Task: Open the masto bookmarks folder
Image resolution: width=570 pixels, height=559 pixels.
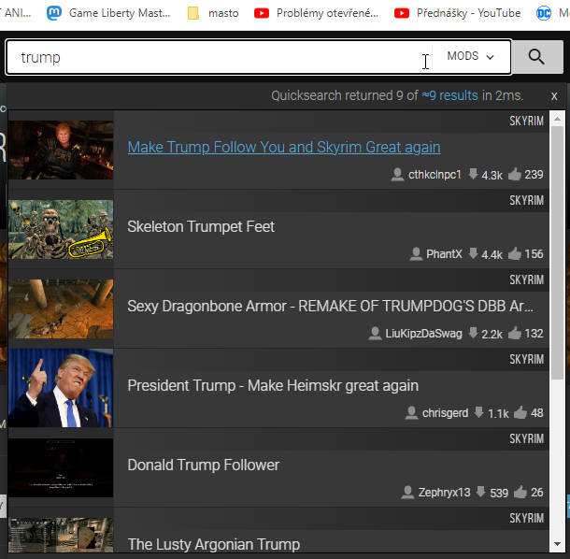Action: tap(213, 13)
